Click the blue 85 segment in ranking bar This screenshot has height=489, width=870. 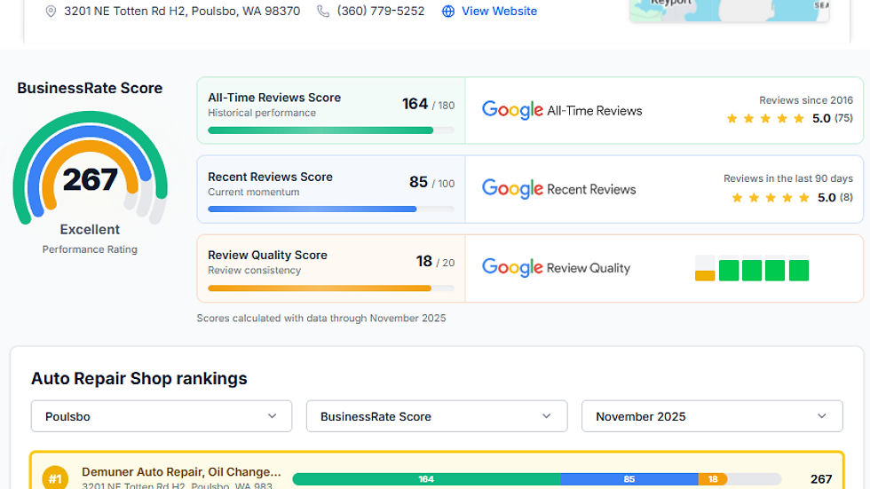tap(629, 479)
